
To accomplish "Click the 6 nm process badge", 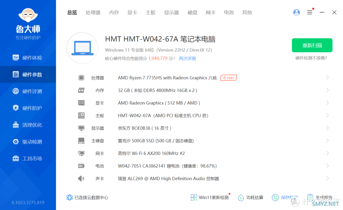I will point(228,78).
